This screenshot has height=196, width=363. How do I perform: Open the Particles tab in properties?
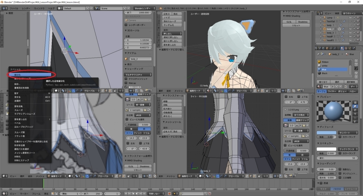[350, 48]
